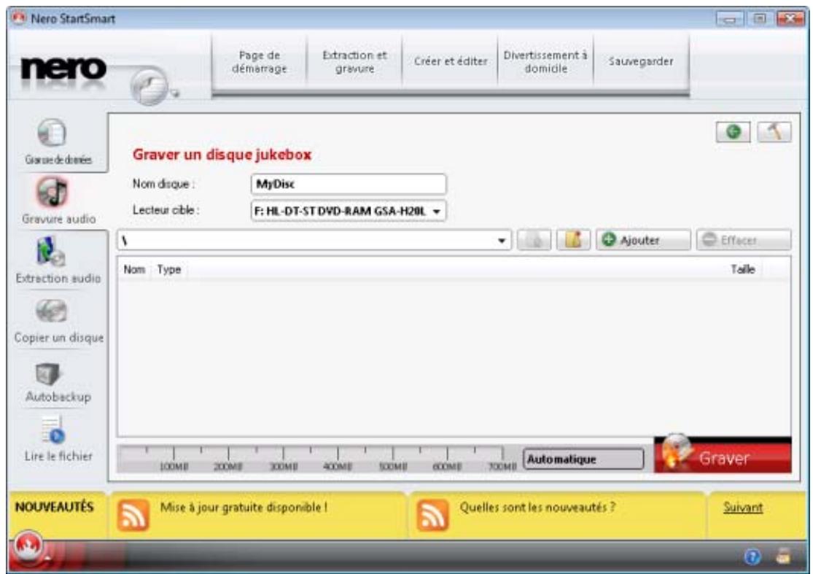Click the green round icon button at the panel's top right
The height and width of the screenshot is (574, 813).
point(733,132)
